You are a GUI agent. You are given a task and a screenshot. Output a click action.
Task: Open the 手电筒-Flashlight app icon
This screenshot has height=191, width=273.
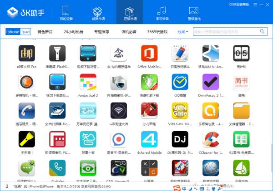[57, 53]
